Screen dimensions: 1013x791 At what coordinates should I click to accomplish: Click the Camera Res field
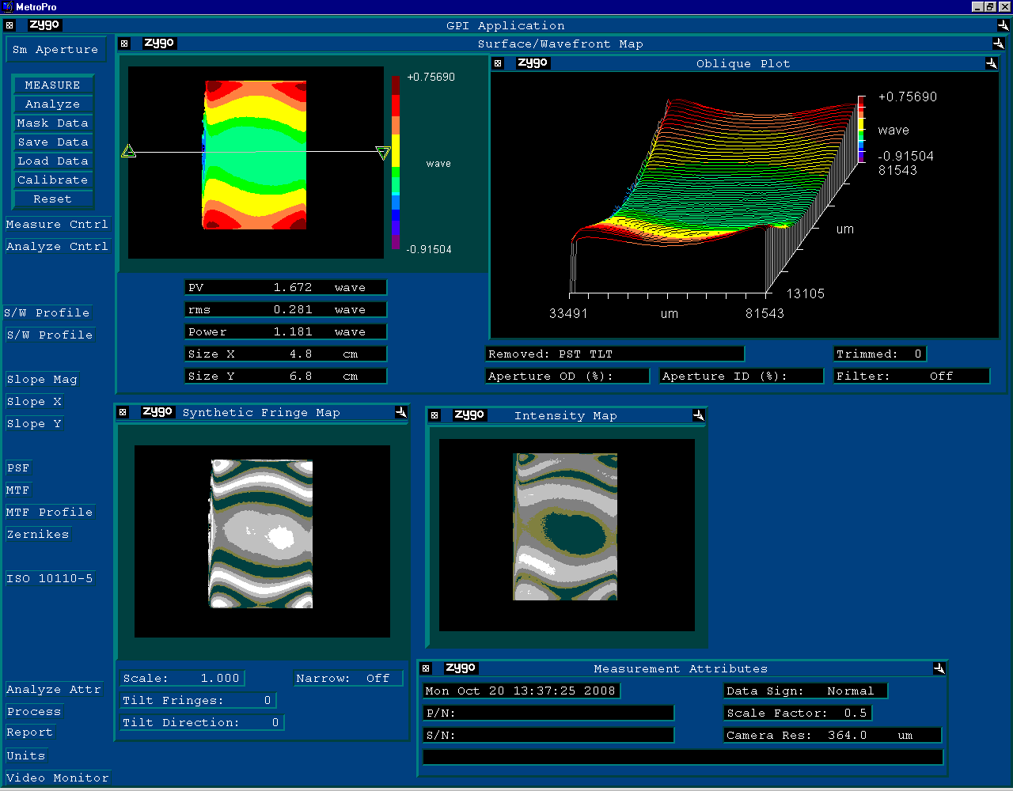pyautogui.click(x=833, y=735)
